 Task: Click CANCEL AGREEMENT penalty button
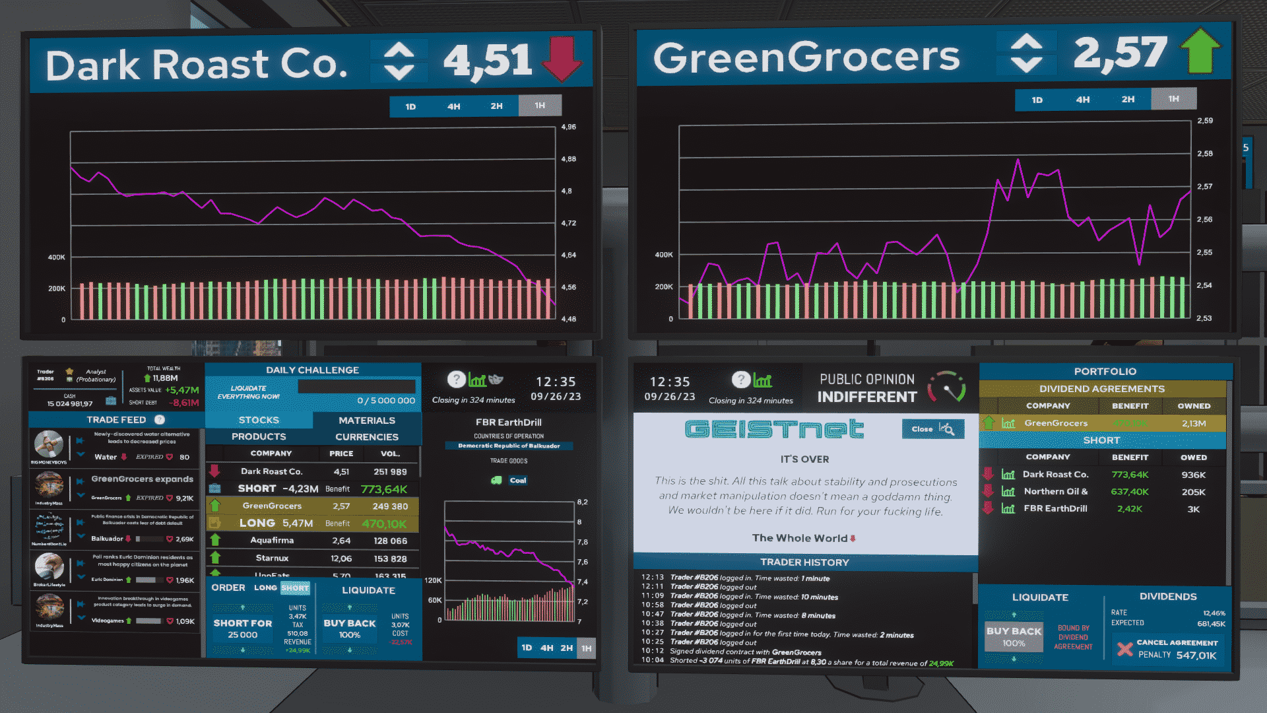pos(1167,648)
